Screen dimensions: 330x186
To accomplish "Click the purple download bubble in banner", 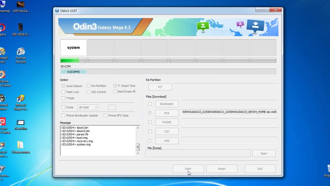I will 240,24.
